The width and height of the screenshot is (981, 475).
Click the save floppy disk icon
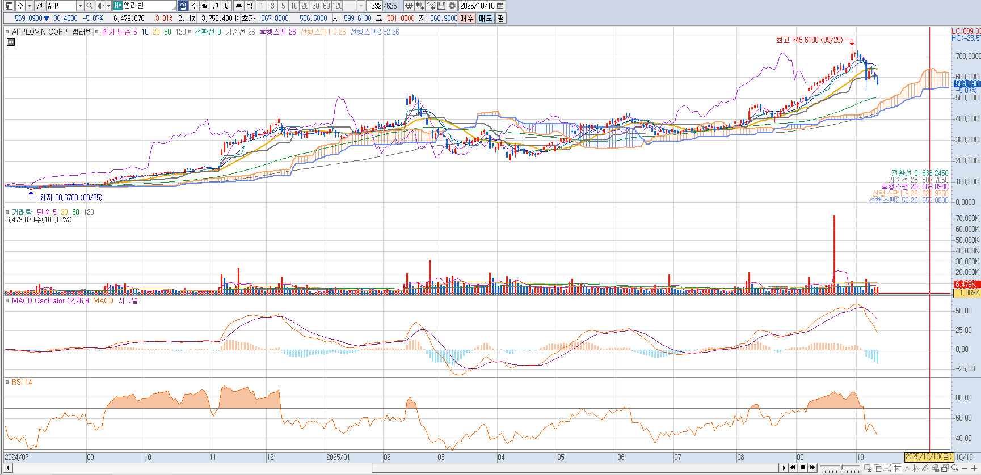pos(441,6)
